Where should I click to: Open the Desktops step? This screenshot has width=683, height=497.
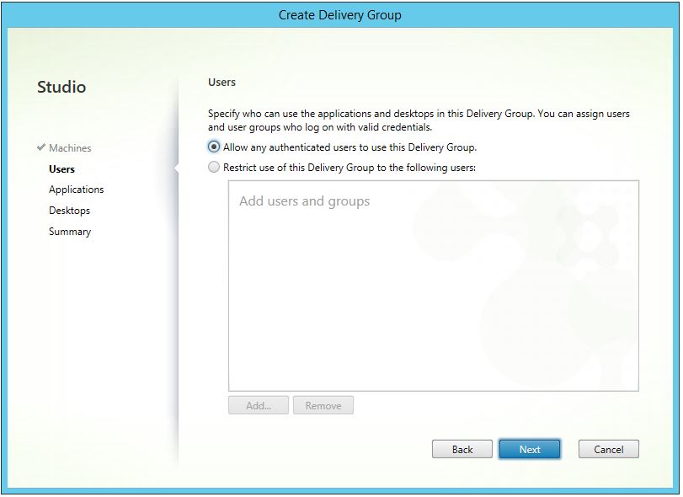coord(69,210)
